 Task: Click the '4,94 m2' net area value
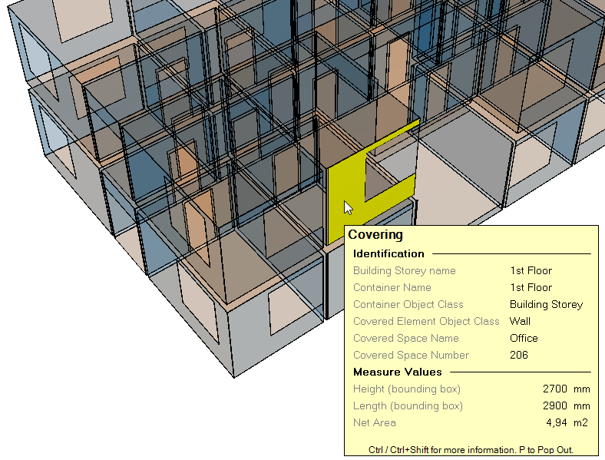tap(567, 422)
